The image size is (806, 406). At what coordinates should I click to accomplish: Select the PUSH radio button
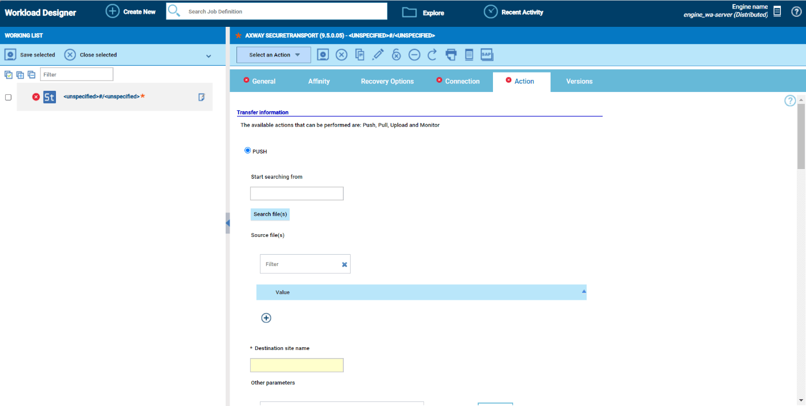248,151
